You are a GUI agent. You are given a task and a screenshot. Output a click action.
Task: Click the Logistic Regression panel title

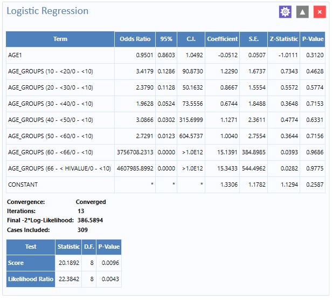[47, 11]
